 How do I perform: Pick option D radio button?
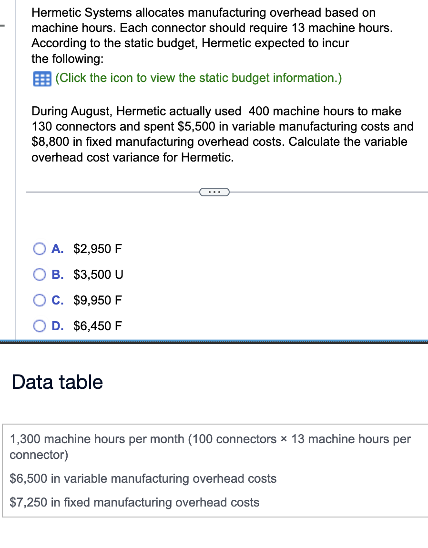[x=40, y=326]
